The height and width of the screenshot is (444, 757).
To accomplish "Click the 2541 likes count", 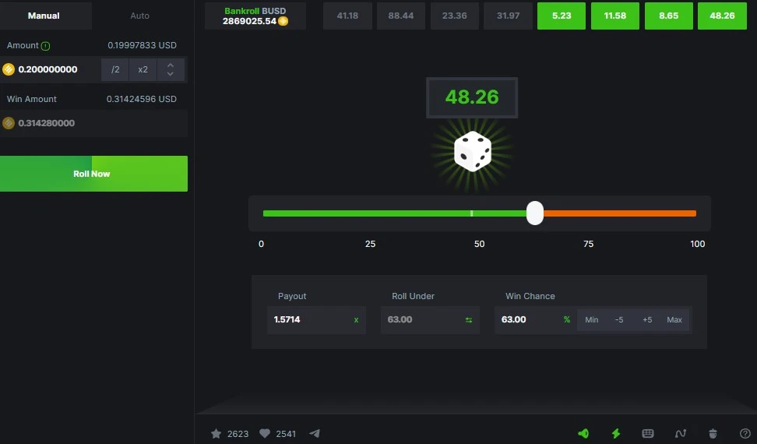I will [286, 434].
